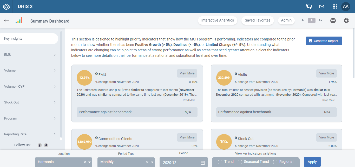Open the interpretations chat icon
Viewport: 355px width, 167px height.
coord(309,6)
